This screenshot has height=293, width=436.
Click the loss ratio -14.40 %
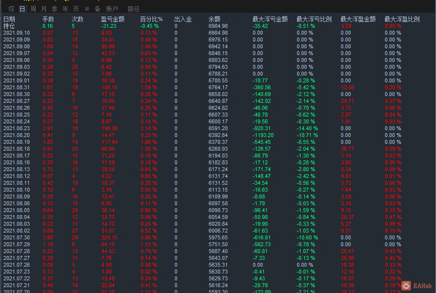(x=307, y=129)
